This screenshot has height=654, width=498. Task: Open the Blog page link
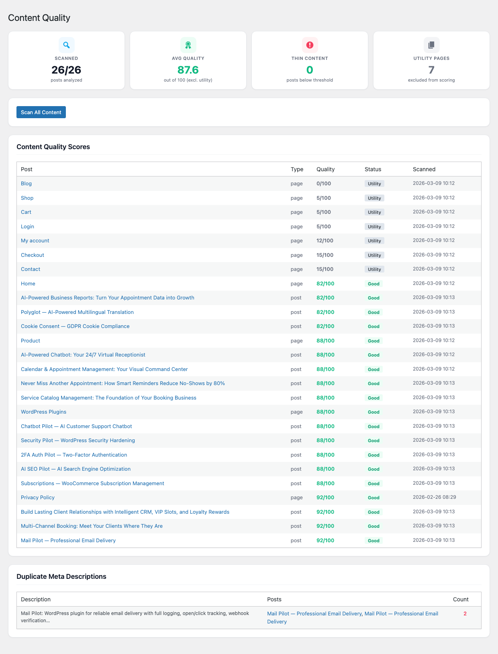pyautogui.click(x=26, y=184)
